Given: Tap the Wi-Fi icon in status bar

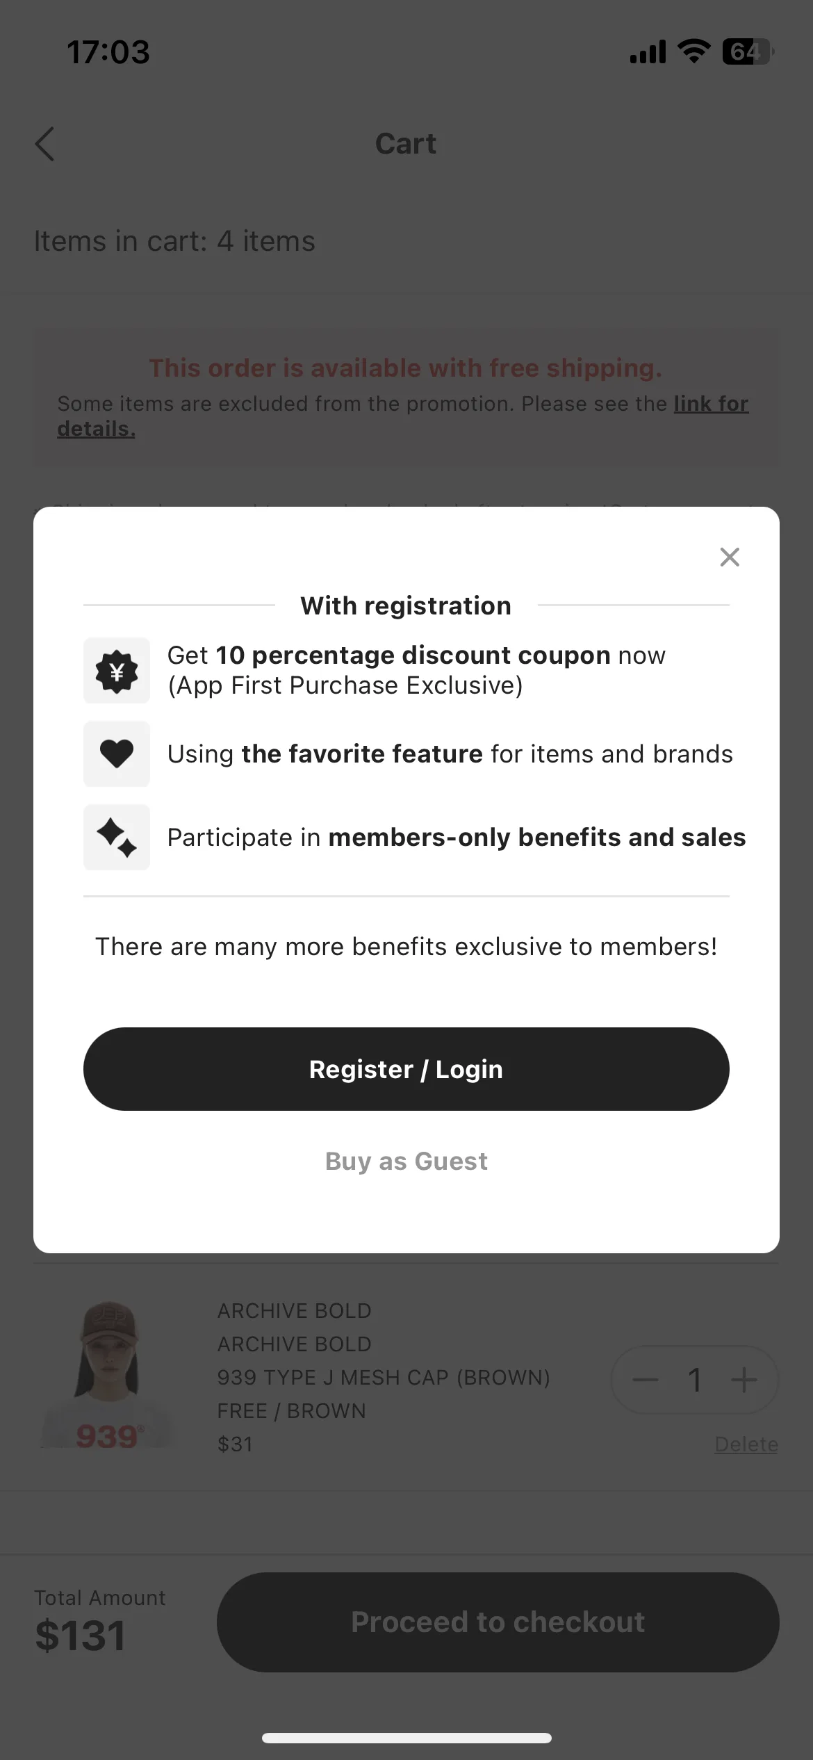Looking at the screenshot, I should click(693, 51).
